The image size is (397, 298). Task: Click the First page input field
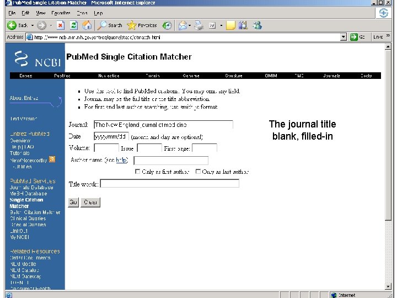tap(205, 148)
